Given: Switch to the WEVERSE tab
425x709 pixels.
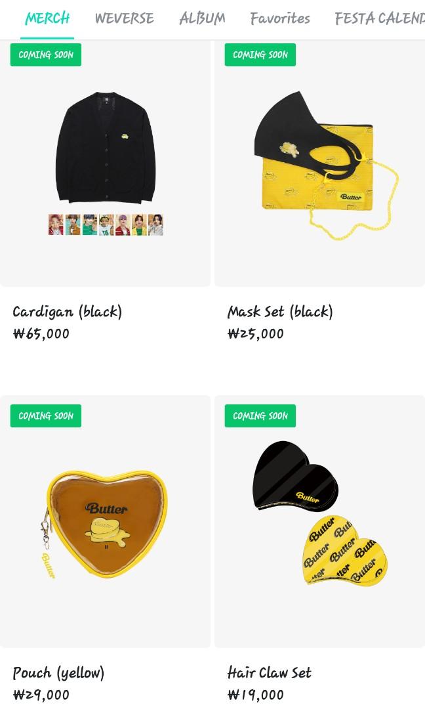Looking at the screenshot, I should pos(124,18).
